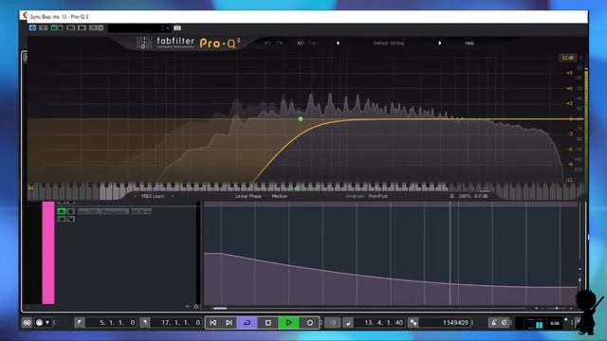The height and width of the screenshot is (341, 607).
Task: Click the samples time format icon
Action: (x=414, y=322)
